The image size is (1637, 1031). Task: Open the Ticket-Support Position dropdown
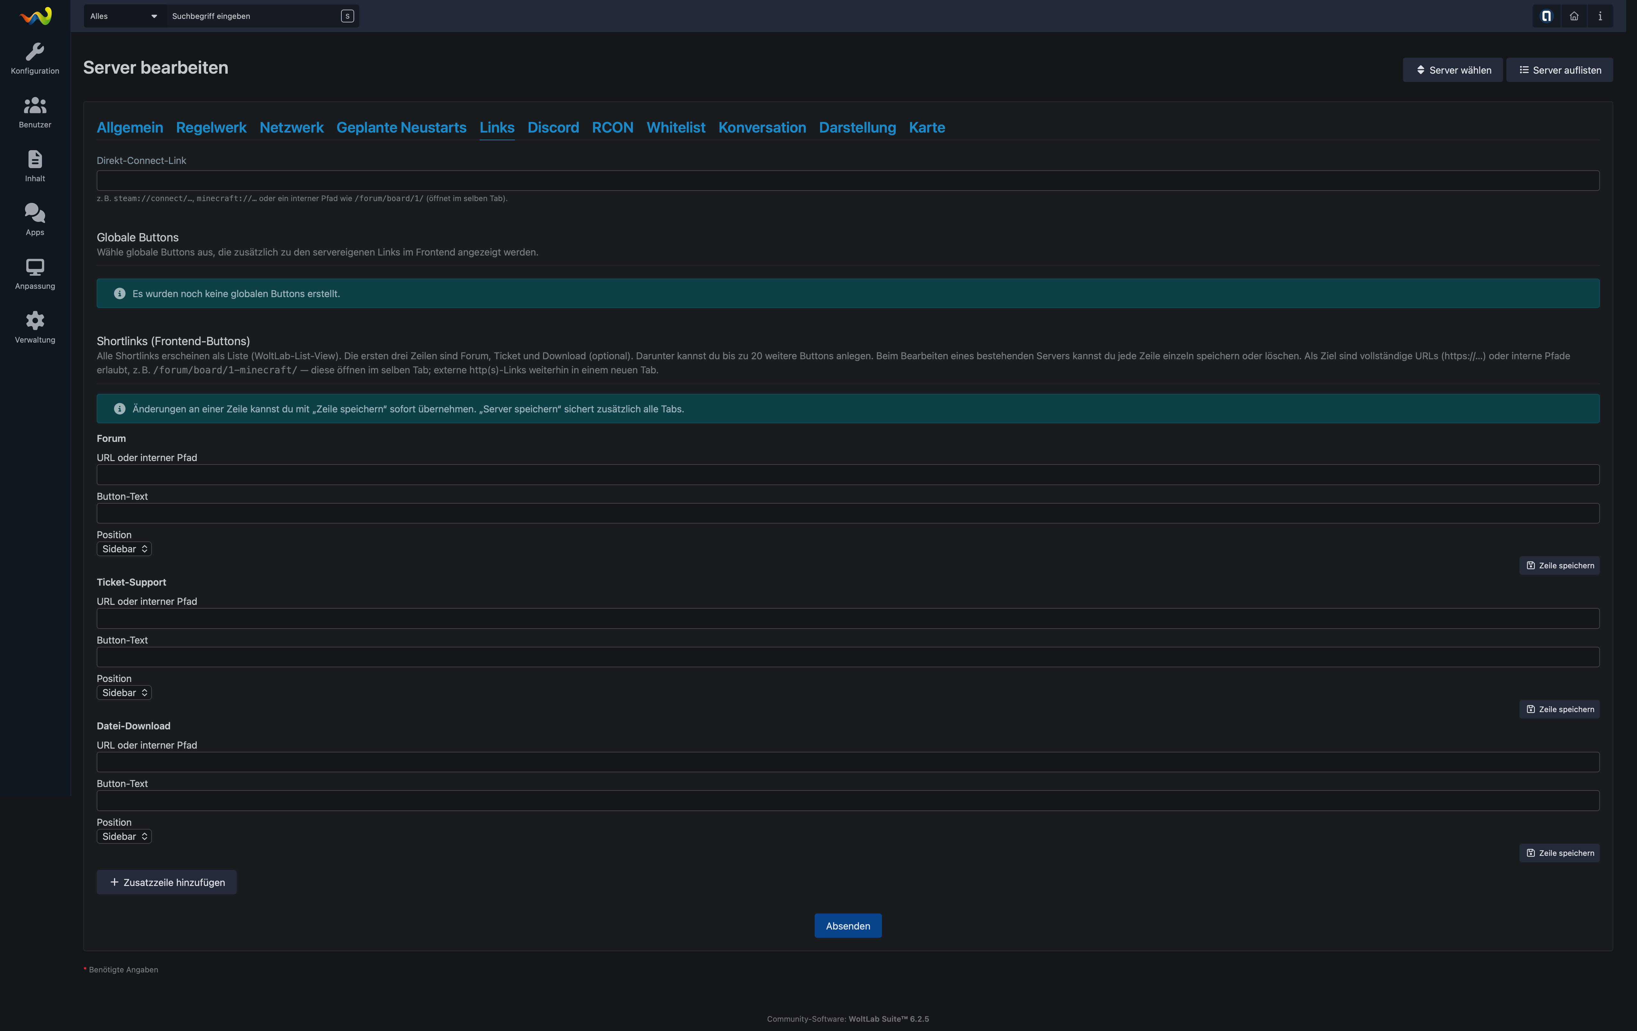(124, 693)
